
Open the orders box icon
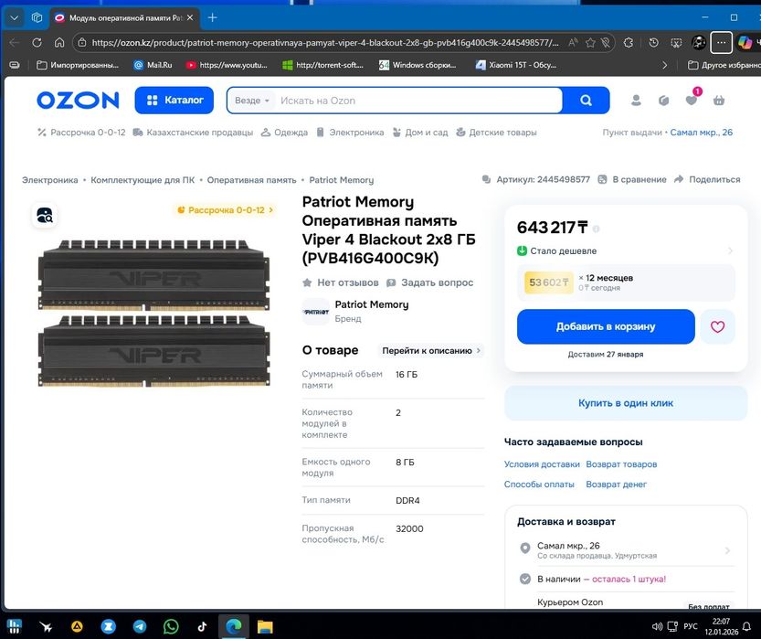(x=663, y=101)
